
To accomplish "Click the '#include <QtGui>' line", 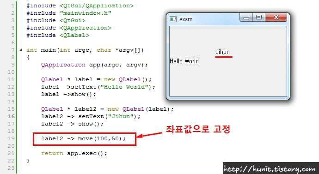I will (56, 20).
